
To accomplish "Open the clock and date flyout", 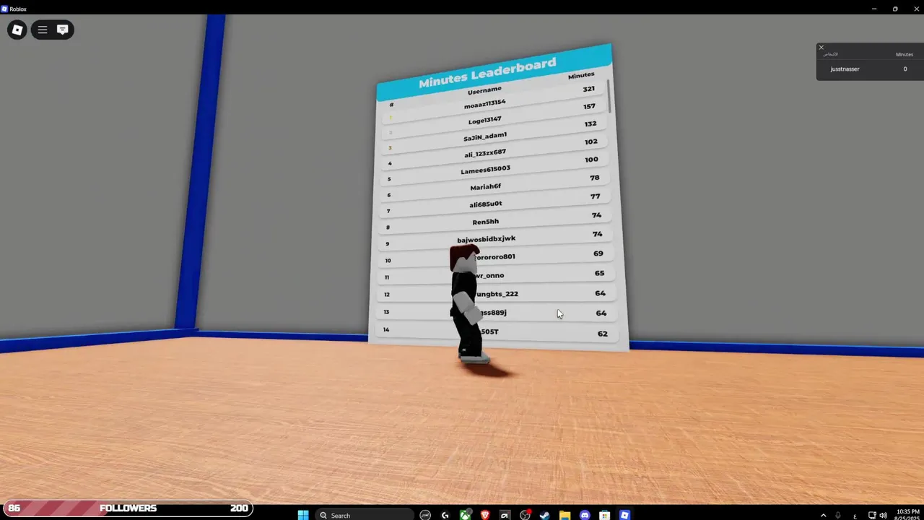I will (907, 515).
